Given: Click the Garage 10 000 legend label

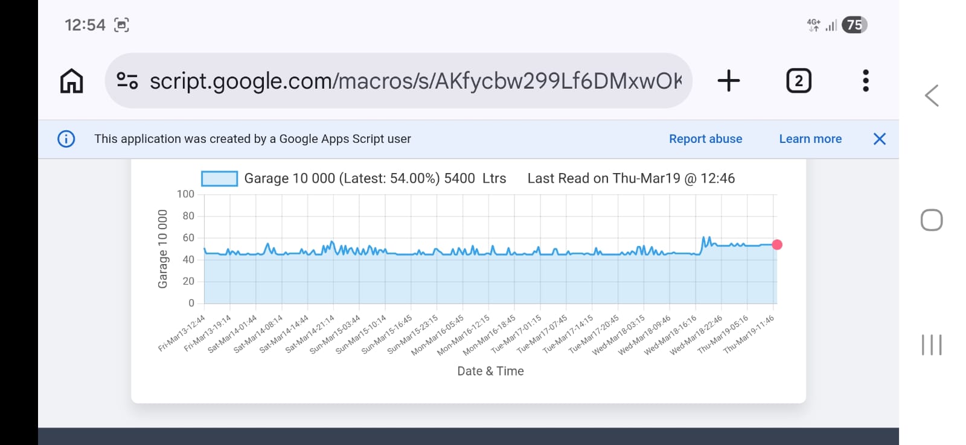Looking at the screenshot, I should click(x=374, y=178).
